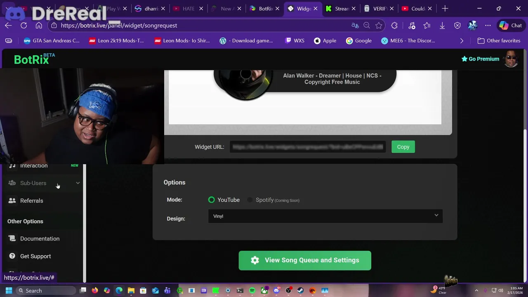Open the Apple bookmark
The image size is (528, 297).
click(x=325, y=41)
